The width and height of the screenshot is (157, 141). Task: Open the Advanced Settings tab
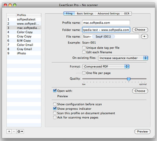109,13
